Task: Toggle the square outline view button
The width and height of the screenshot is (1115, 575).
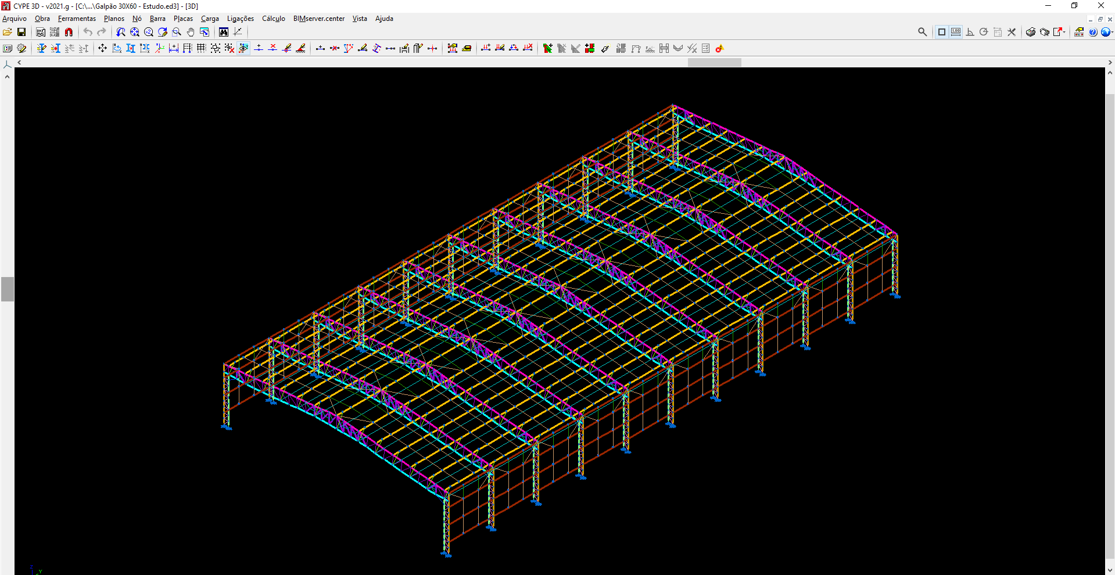Action: [x=942, y=32]
